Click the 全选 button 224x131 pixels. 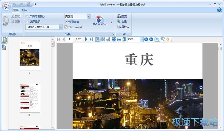(x=122, y=21)
